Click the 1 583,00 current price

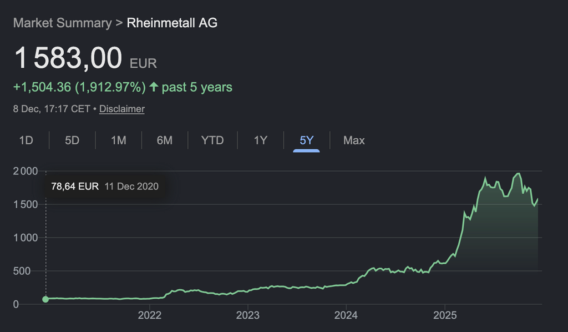point(68,58)
